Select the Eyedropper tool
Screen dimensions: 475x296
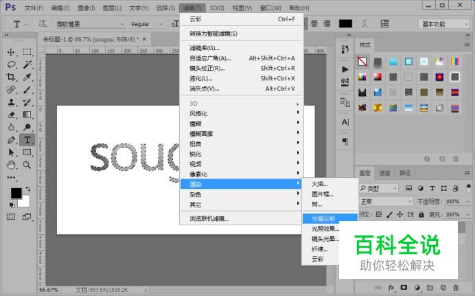click(27, 77)
